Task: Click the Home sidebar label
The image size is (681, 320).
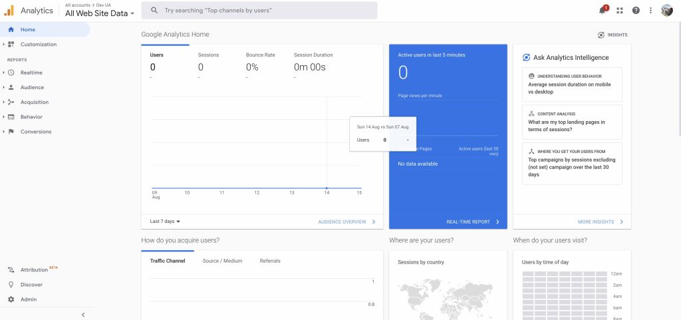Action: click(x=28, y=29)
